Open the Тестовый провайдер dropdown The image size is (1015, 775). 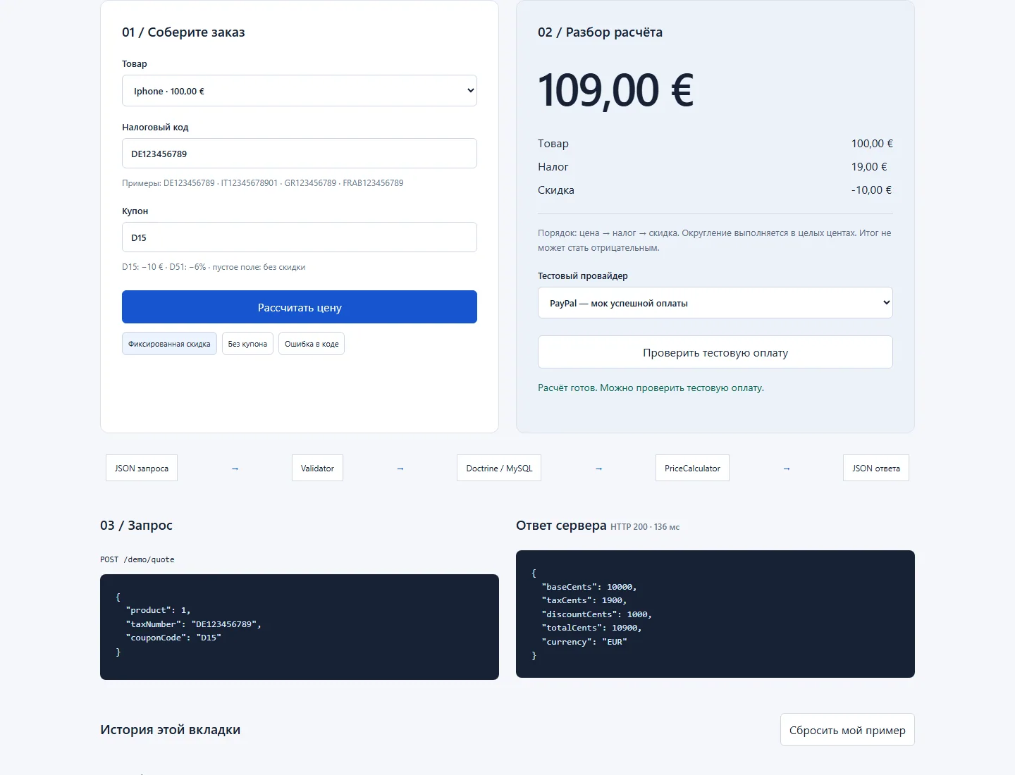[715, 303]
